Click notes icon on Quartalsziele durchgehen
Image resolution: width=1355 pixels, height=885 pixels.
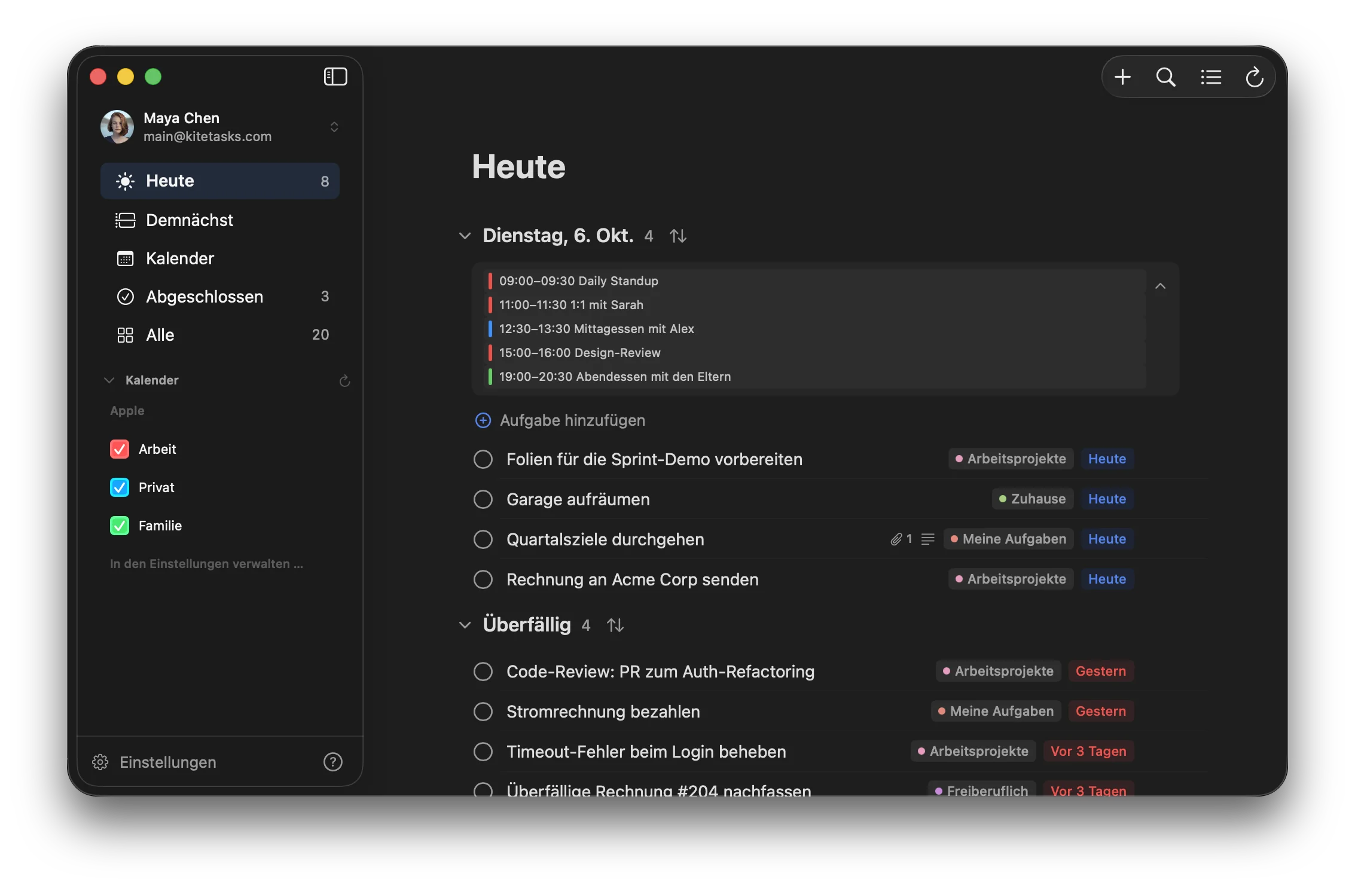pos(927,539)
